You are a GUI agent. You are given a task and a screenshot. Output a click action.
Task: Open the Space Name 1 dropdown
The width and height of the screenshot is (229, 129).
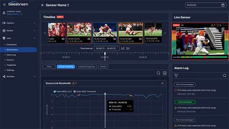tap(14, 14)
